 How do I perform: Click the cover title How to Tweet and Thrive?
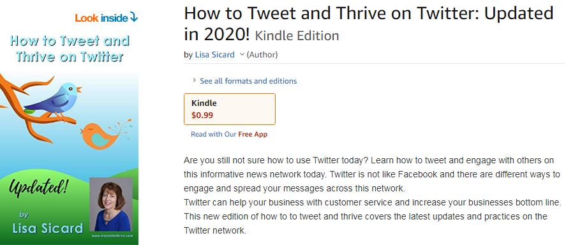70,48
